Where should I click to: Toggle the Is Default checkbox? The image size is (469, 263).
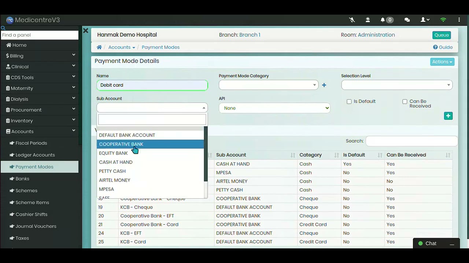point(349,102)
